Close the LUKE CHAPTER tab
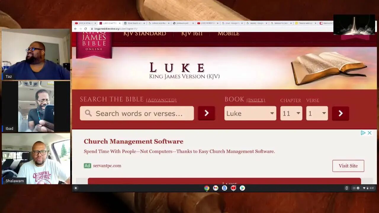 point(120,23)
